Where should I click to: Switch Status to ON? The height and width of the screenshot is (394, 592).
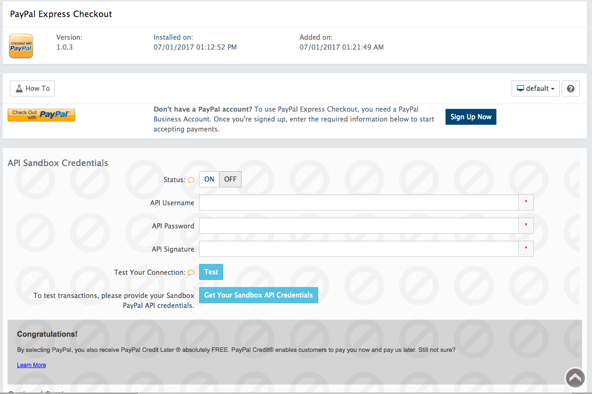tap(209, 179)
